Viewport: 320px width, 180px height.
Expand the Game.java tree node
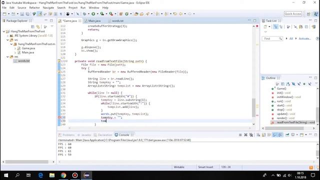coord(15,48)
